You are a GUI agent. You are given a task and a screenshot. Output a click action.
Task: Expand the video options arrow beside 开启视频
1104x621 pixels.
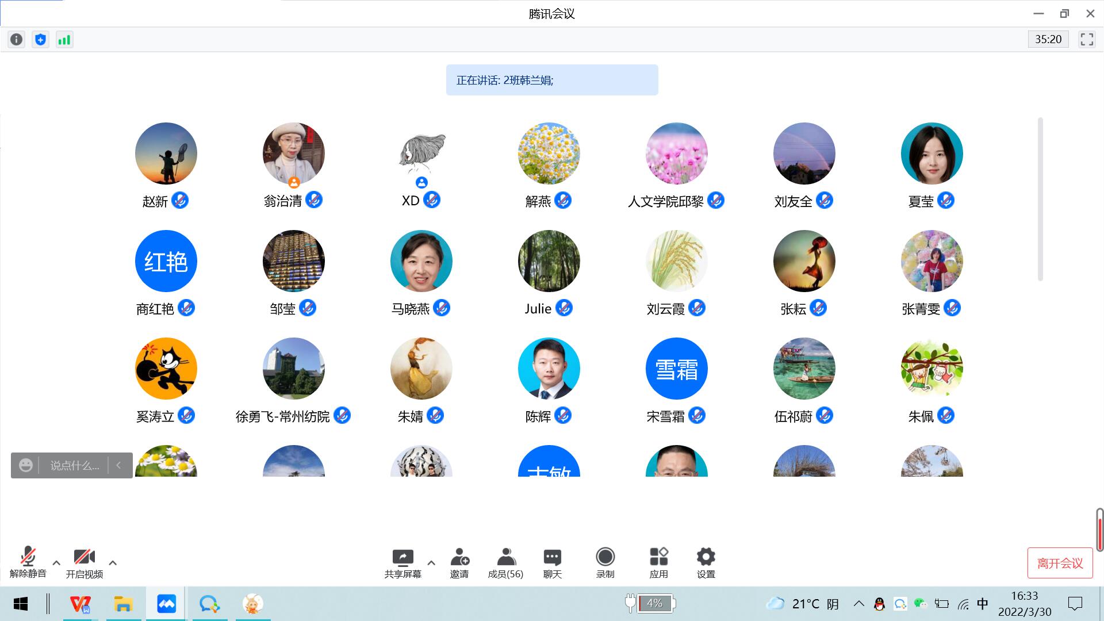point(113,563)
